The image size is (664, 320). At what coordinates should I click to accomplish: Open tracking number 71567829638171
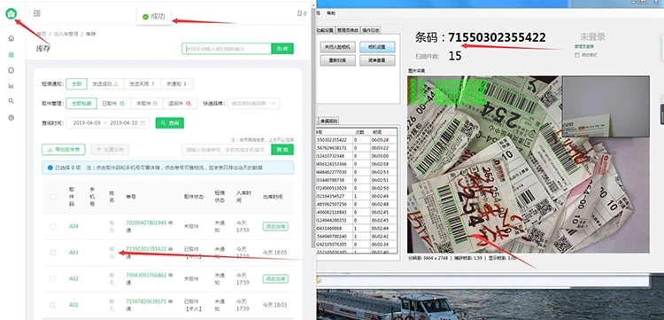(x=146, y=301)
